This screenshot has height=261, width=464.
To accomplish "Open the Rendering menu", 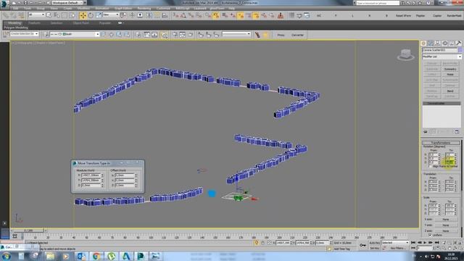I will pyautogui.click(x=144, y=9).
